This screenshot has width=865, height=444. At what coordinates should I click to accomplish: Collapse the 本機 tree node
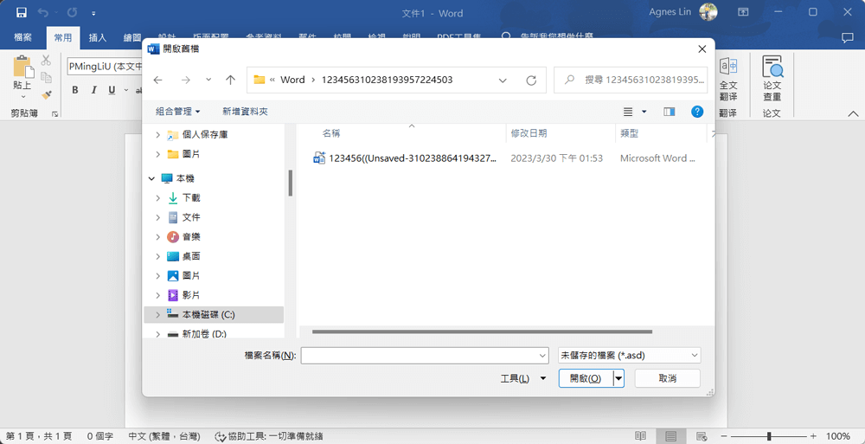151,178
